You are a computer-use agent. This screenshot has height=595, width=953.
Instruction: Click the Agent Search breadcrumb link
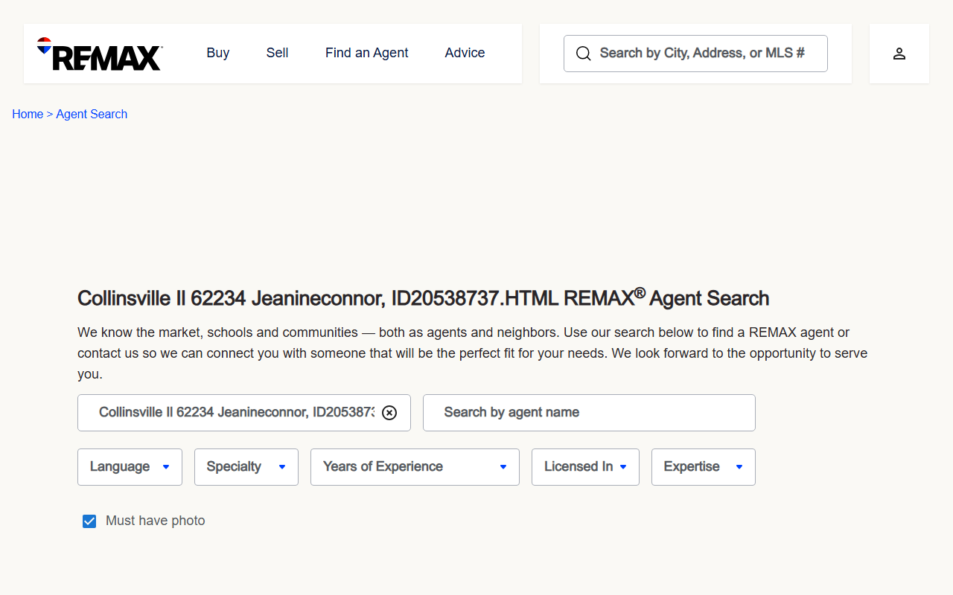pos(92,114)
